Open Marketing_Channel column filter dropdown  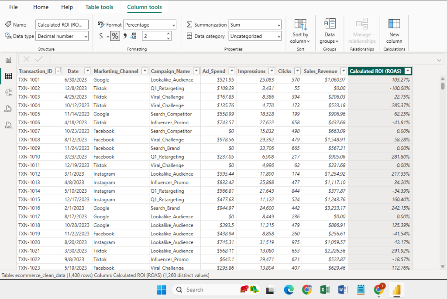tap(145, 71)
